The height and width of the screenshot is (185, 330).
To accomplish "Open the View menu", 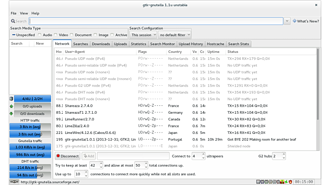I will (x=24, y=13).
